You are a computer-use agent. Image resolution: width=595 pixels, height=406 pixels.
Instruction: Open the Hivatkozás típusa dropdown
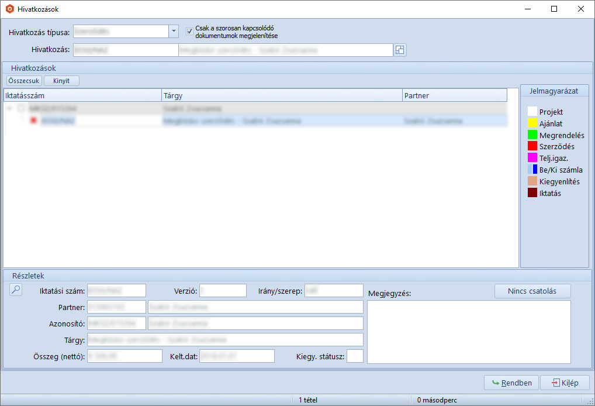(x=173, y=32)
